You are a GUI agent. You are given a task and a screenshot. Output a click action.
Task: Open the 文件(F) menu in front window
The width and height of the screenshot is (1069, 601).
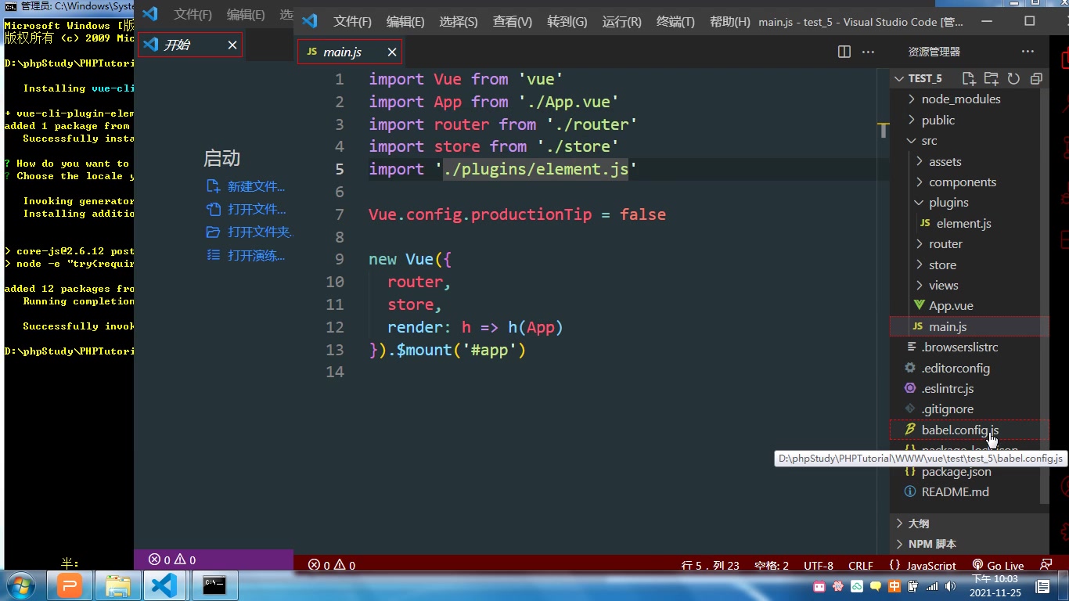[352, 22]
